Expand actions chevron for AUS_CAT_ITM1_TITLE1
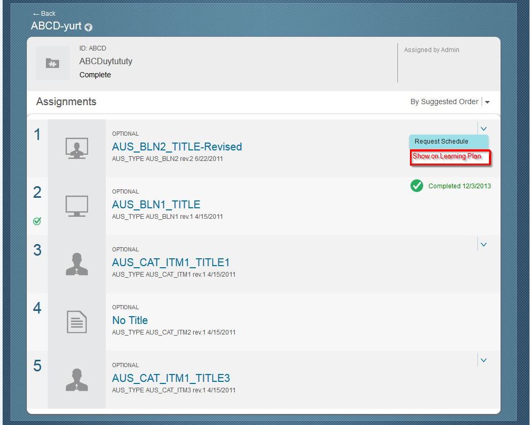The width and height of the screenshot is (530, 425). [484, 245]
